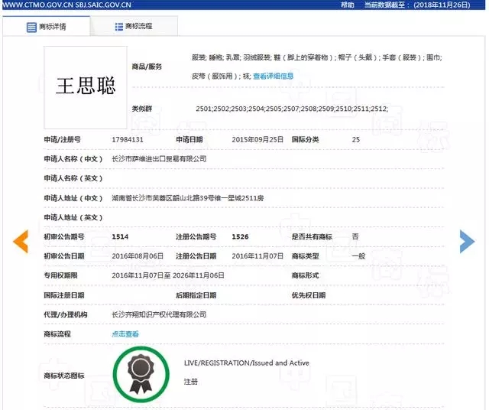Click applicant name 长沙市萨维进出口贸易有限公司
The width and height of the screenshot is (489, 410).
coord(159,158)
